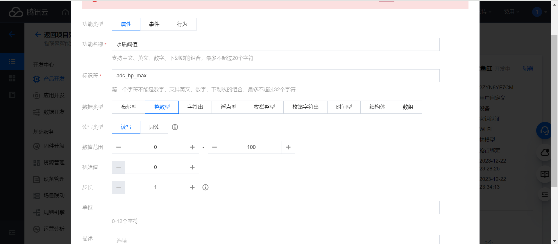This screenshot has width=558, height=244.
Task: Click the info icon beside 只读 option
Action: [x=175, y=127]
